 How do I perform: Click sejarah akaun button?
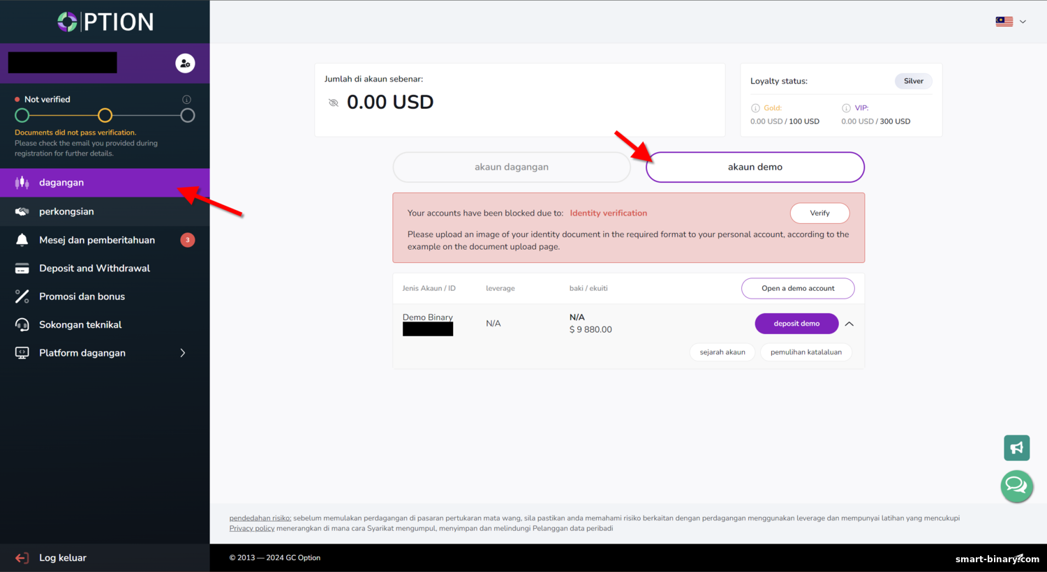722,352
